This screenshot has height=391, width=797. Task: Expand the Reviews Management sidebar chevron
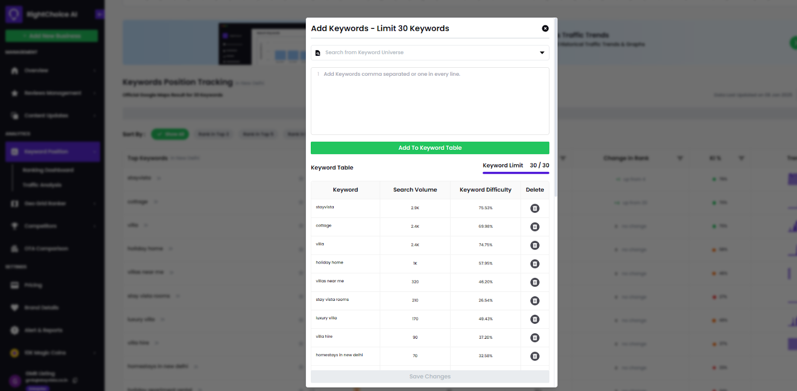(x=94, y=93)
